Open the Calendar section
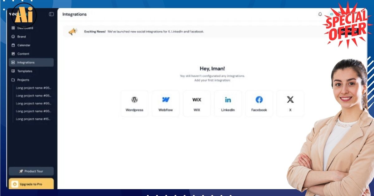The width and height of the screenshot is (374, 196). click(x=31, y=45)
